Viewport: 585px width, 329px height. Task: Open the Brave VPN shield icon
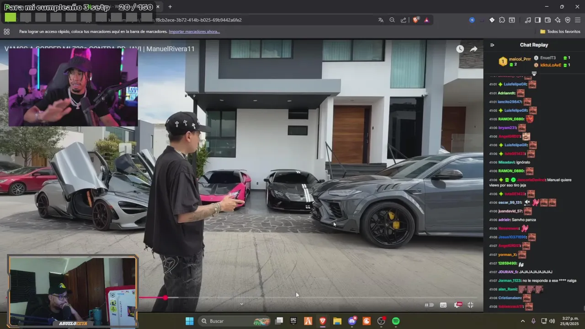pyautogui.click(x=568, y=20)
